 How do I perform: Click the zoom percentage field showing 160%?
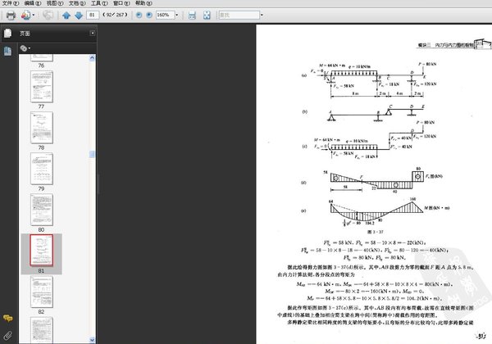click(165, 15)
